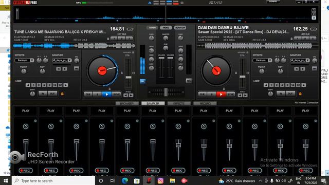This screenshot has width=329, height=185.
Task: Click the left deck sampler record button
Action: pyautogui.click(x=77, y=68)
